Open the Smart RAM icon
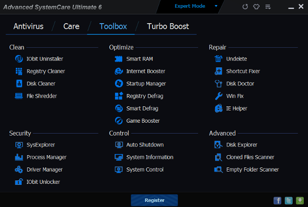Screen dimensions: 308x207 [x=118, y=59]
